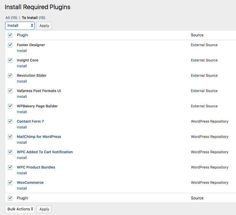Viewport: 236px width, 215px height.
Task: Click WordPress Repository in MailChimp for WordPress row
Action: pyautogui.click(x=210, y=137)
